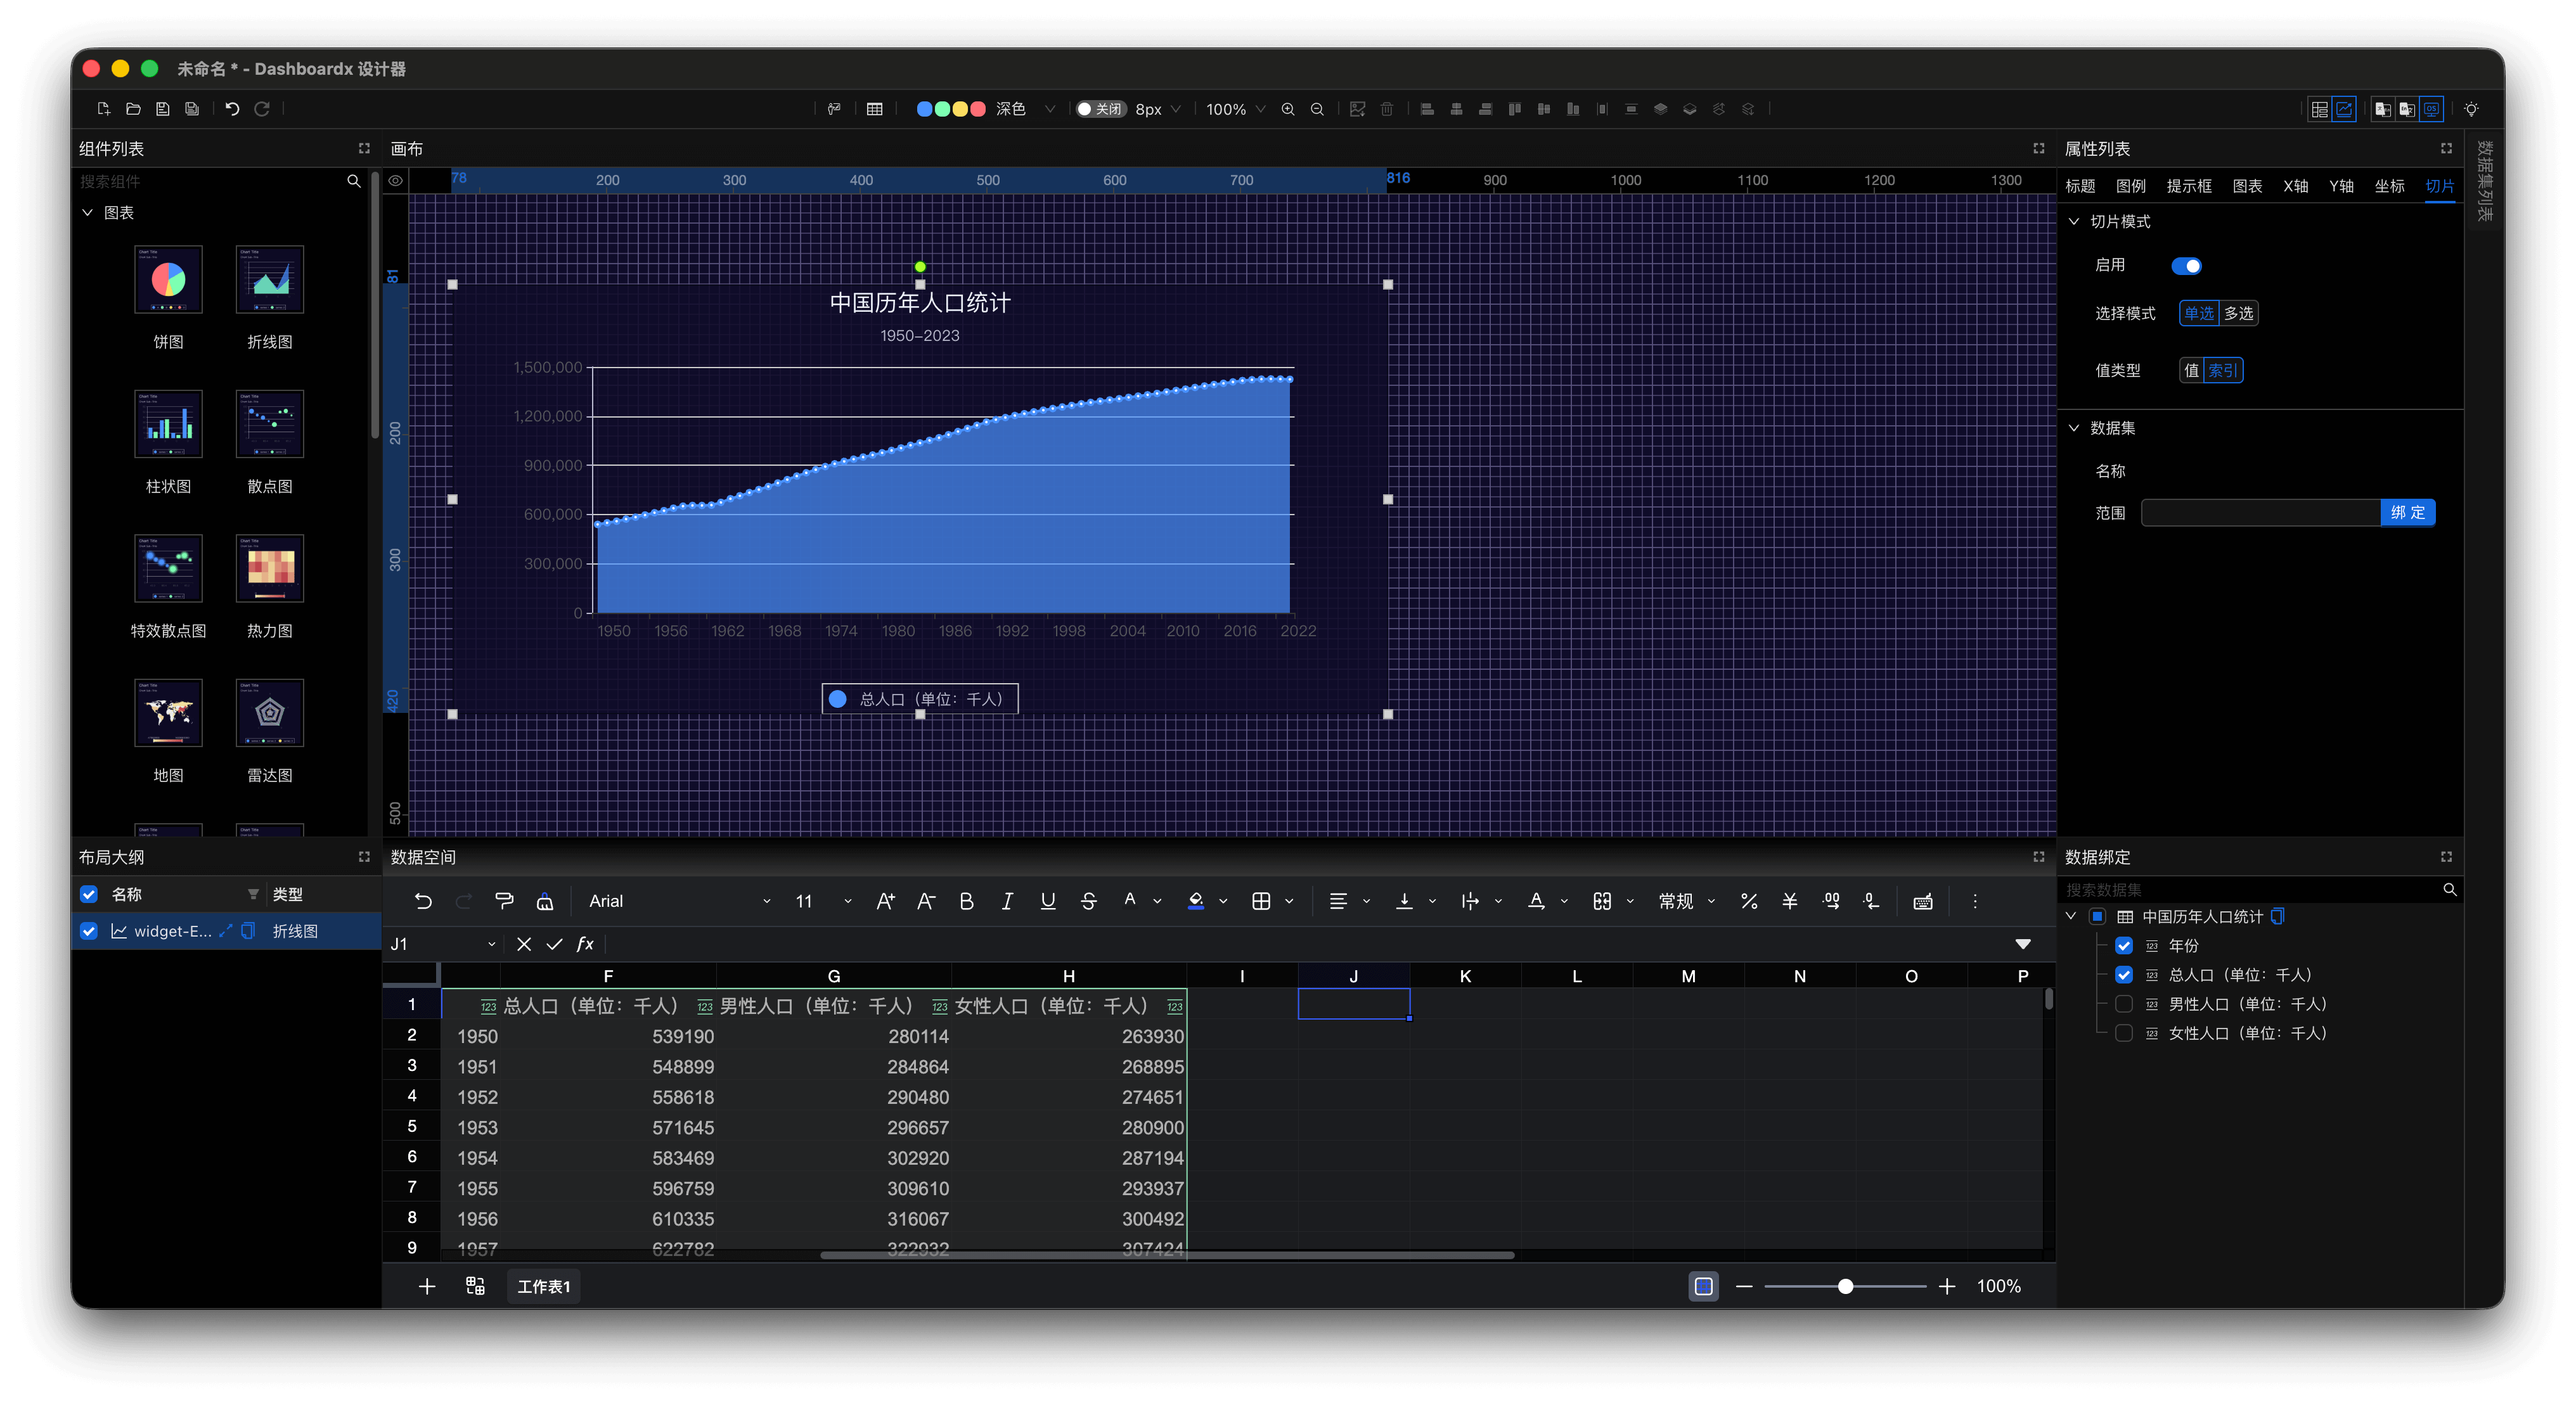Viewport: 2576px width, 1403px height.
Task: Uncheck the 年份 field checkbox
Action: [x=2124, y=946]
